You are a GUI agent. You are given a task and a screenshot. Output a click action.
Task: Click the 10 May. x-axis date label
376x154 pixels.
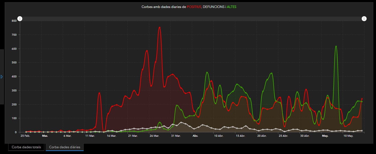[348, 136]
